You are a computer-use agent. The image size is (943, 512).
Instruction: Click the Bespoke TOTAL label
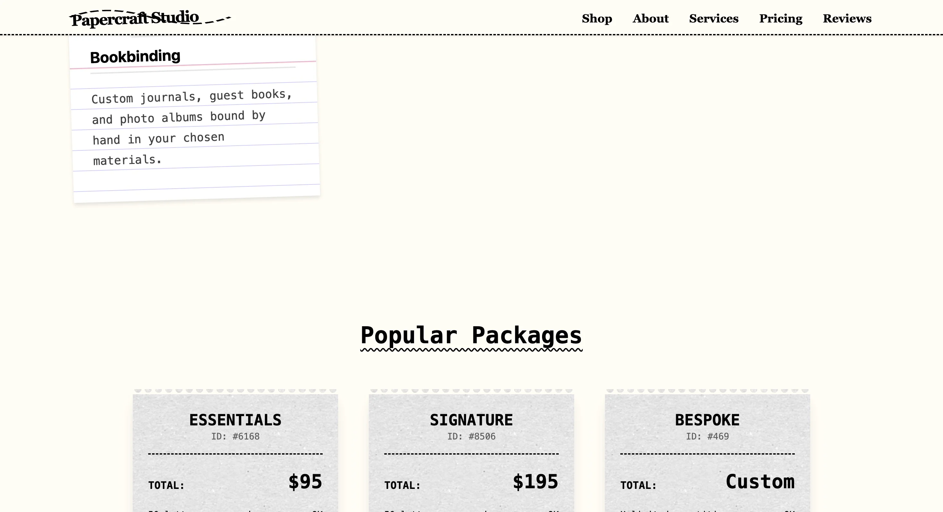(x=638, y=486)
